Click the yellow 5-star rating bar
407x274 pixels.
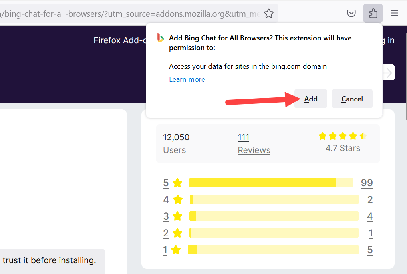coord(263,183)
